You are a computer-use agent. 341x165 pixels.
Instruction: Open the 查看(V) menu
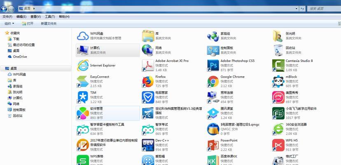coord(35,17)
